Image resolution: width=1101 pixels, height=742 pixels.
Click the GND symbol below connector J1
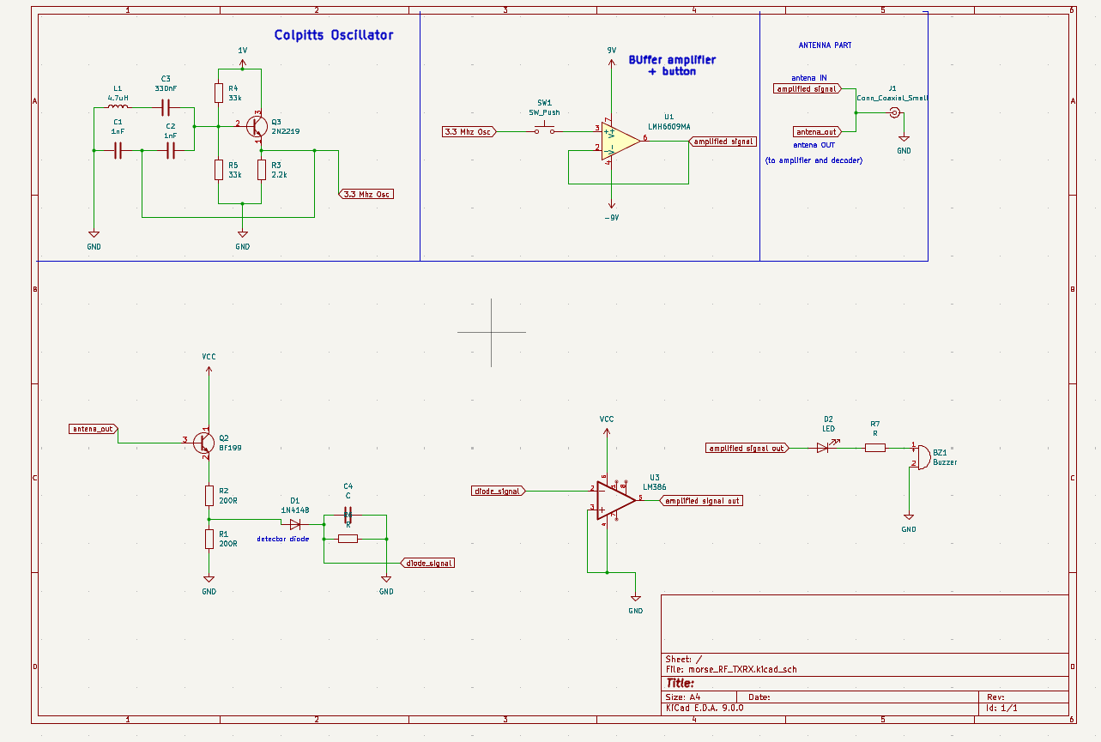coord(903,139)
